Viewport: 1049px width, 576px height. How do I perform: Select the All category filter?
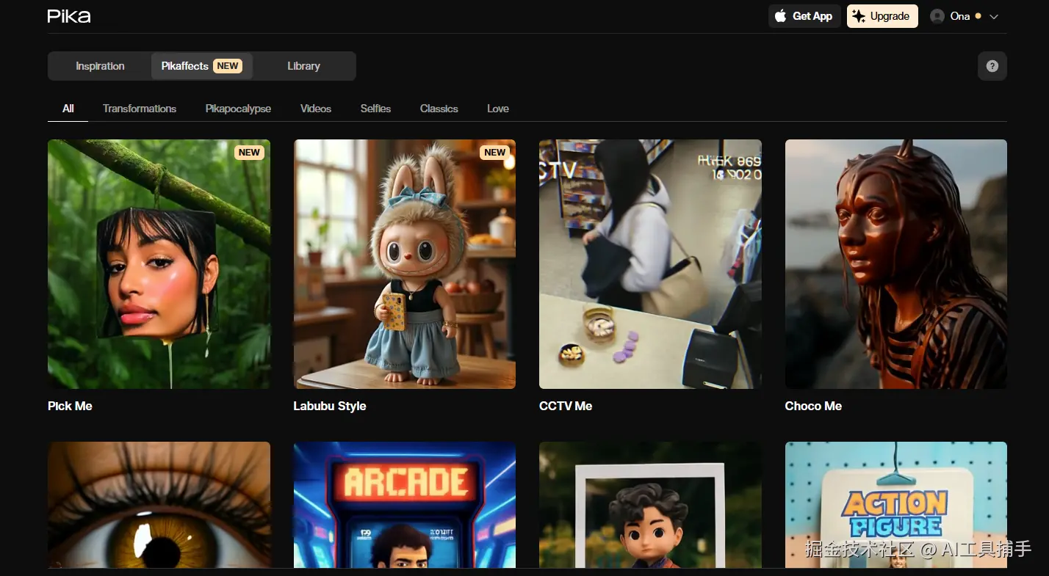coord(68,109)
